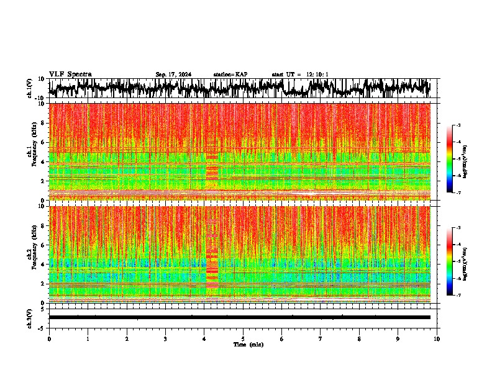
Task: Click the time axis tick label "3"
Action: click(165, 339)
